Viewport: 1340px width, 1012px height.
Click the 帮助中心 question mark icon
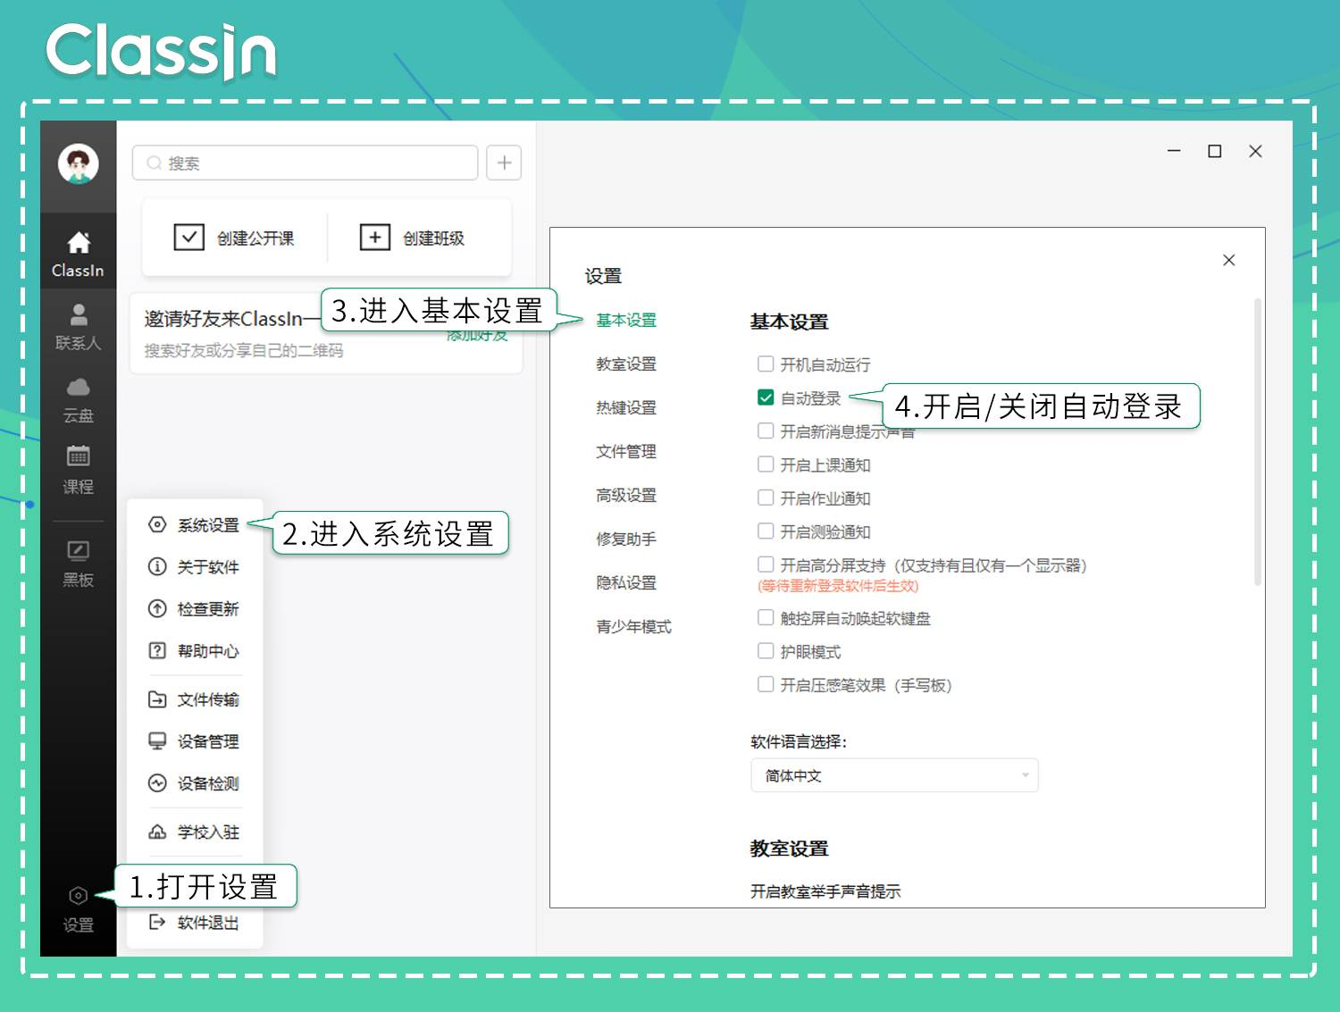tap(157, 650)
